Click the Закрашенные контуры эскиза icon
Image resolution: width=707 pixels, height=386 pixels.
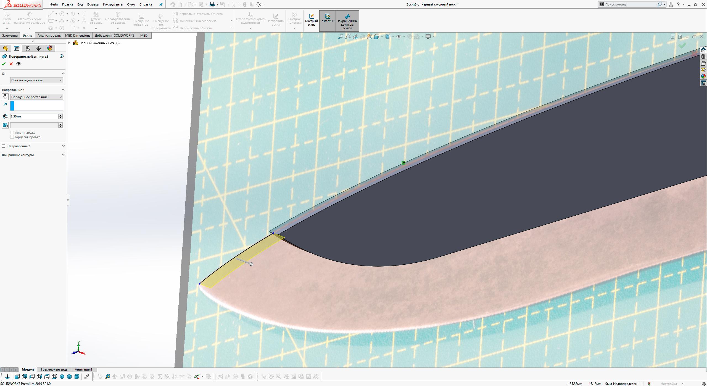pyautogui.click(x=347, y=21)
